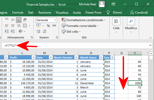154x100 pixels.
Task: Open accounting format dropdown arrow
Action: point(43,26)
